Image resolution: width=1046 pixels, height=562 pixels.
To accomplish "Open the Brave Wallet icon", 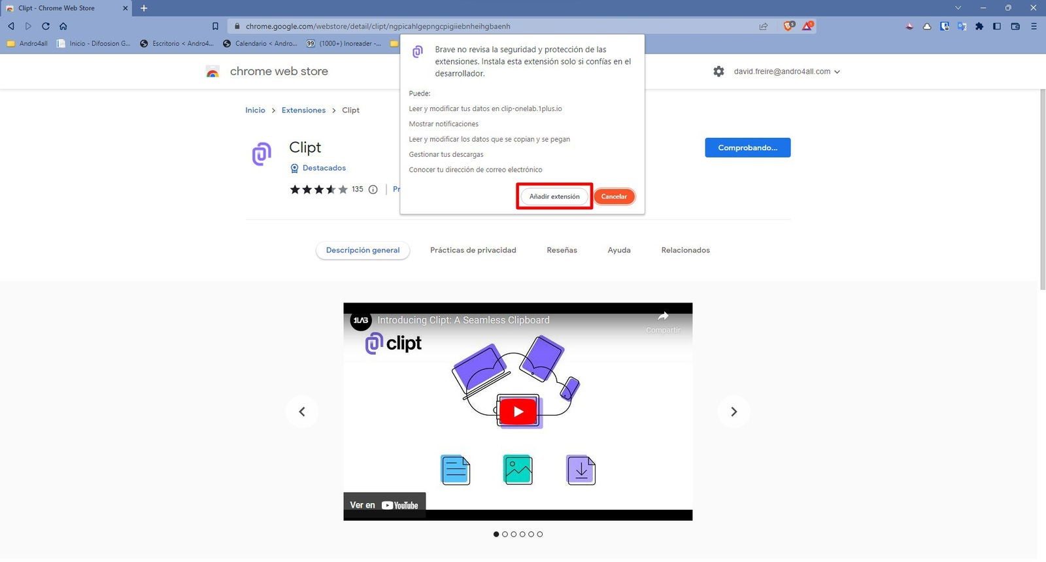I will point(1015,26).
